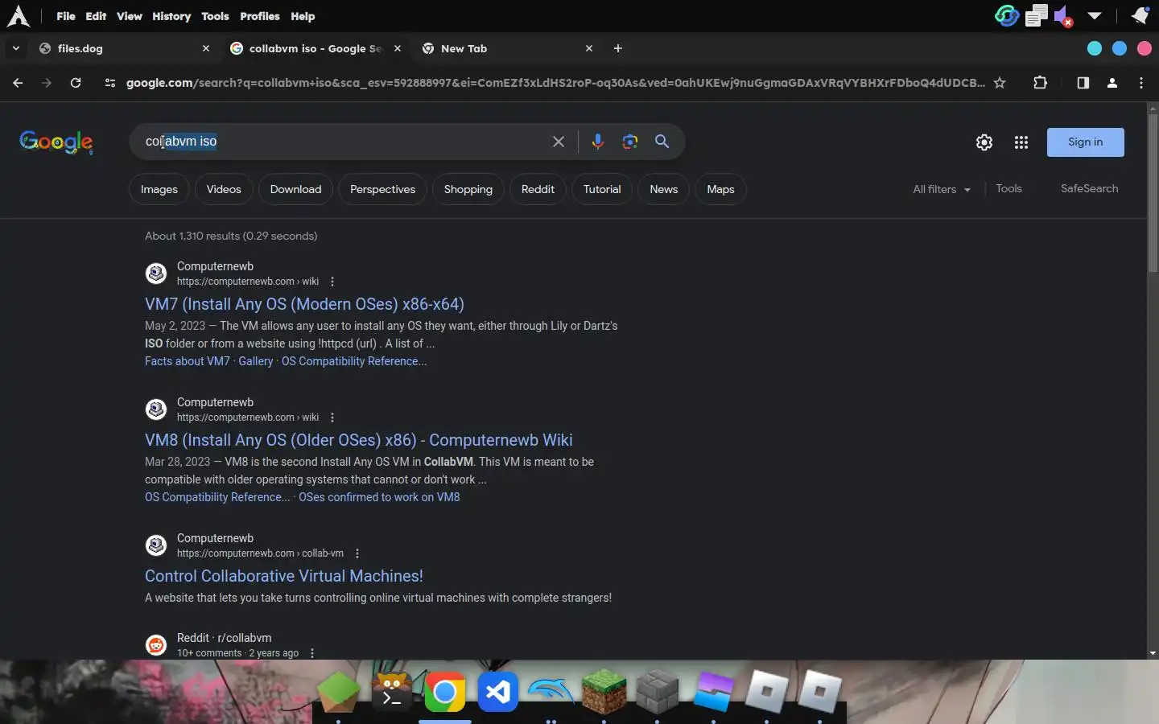Screen dimensions: 1159x724
Task: Click the address bar URL
Action: (x=555, y=83)
